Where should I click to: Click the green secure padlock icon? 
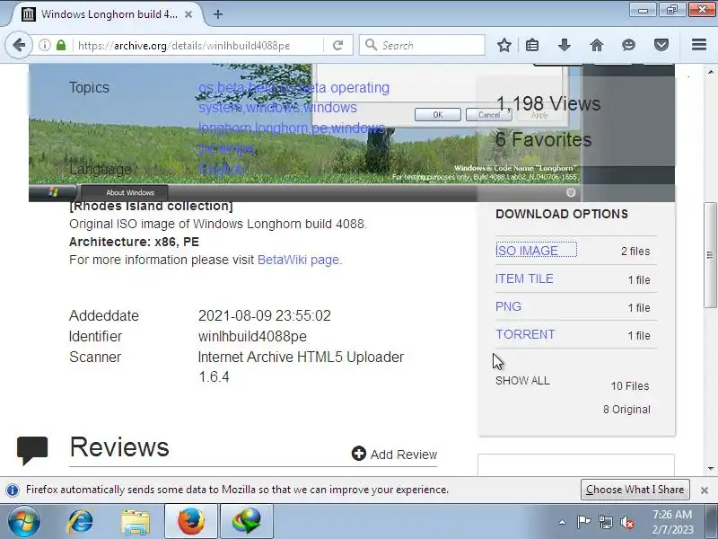61,45
